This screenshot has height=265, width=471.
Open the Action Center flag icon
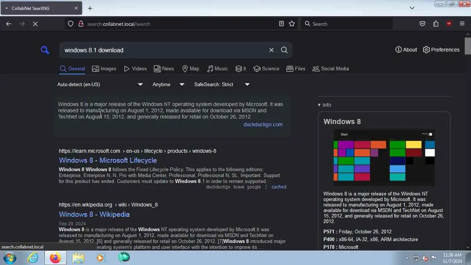[434, 258]
